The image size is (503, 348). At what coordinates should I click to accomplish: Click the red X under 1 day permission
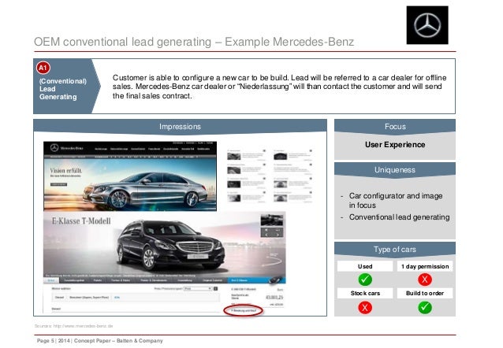(x=425, y=280)
